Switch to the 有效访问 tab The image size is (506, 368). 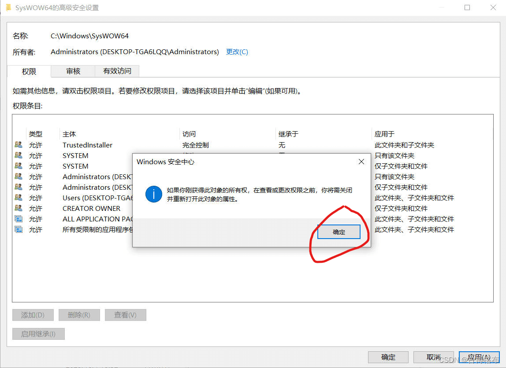[x=117, y=71]
